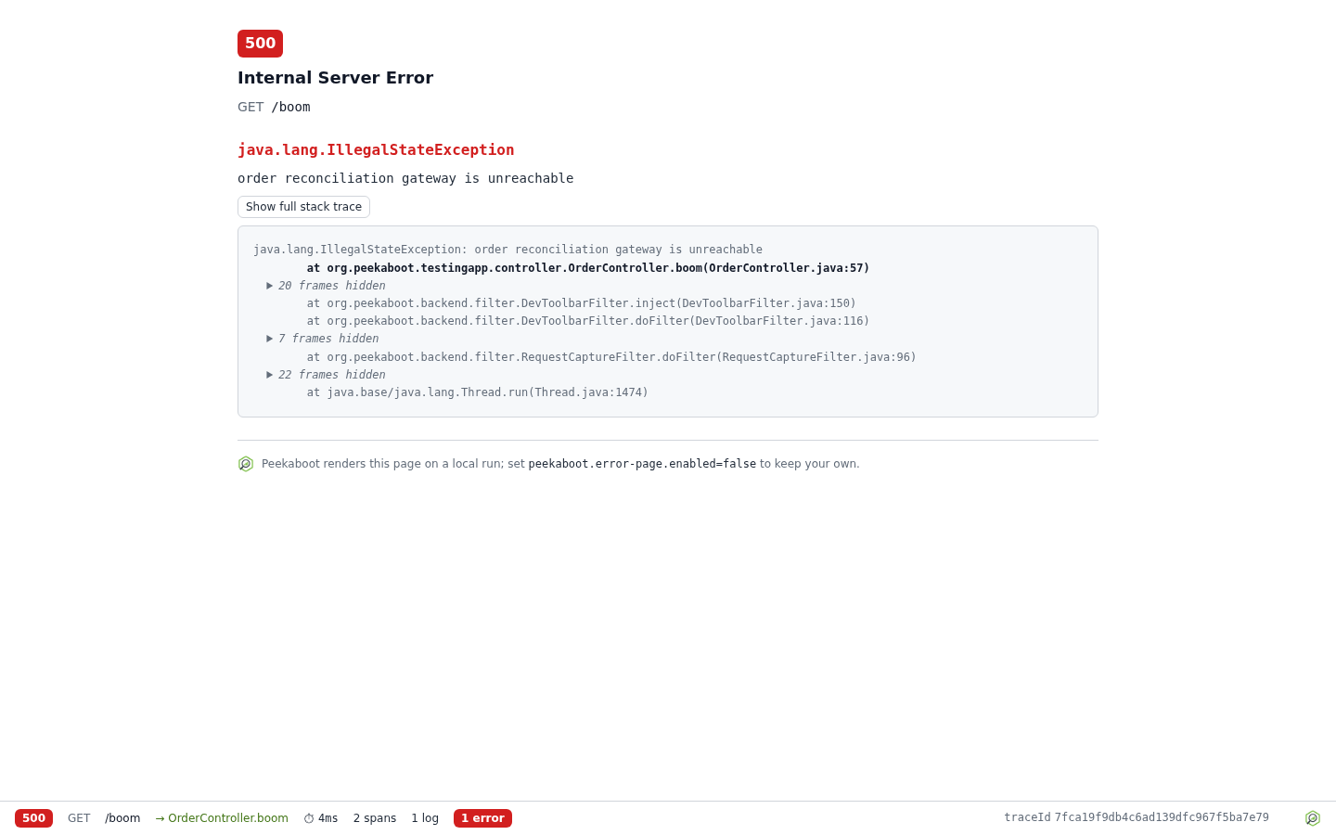Open the 1 log toolbar entry
This screenshot has height=835, width=1336.
tap(425, 818)
